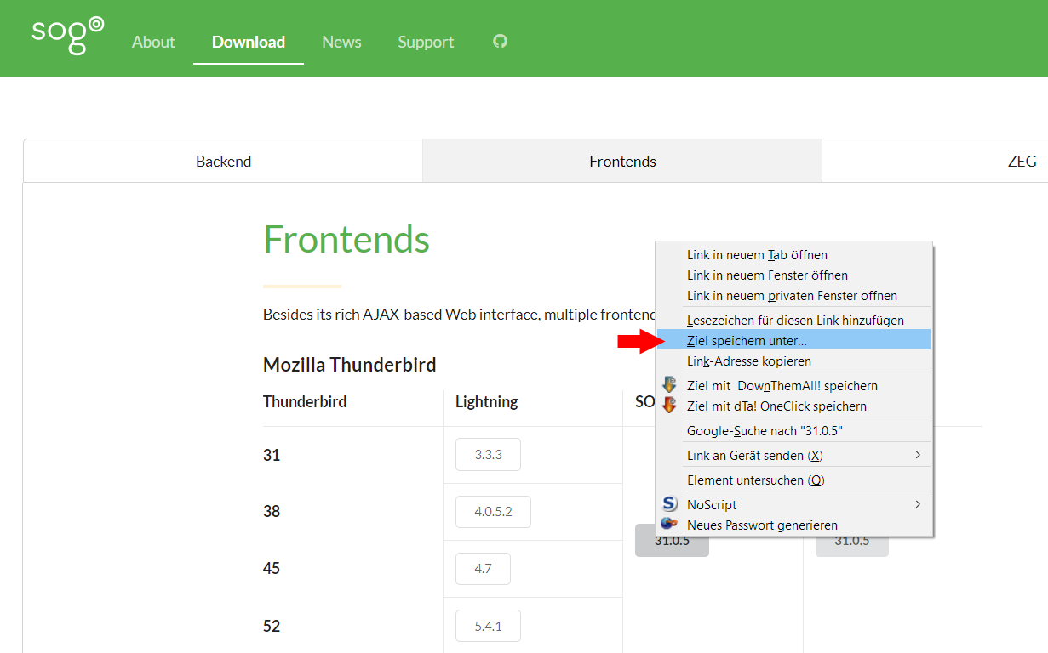Select 'Ziel mit dTa! OneClick speichern'
The width and height of the screenshot is (1048, 653).
[793, 406]
